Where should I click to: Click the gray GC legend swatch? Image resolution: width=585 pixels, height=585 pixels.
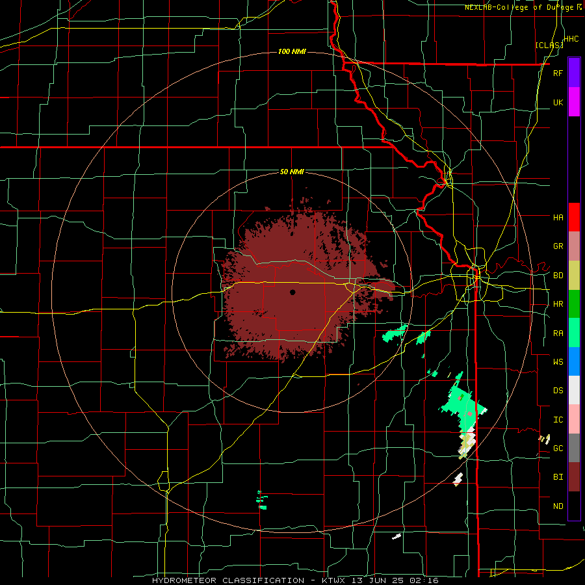tap(574, 448)
